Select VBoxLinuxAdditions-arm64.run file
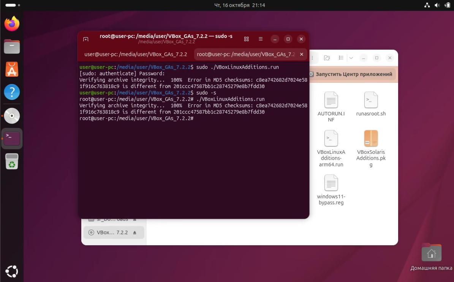This screenshot has width=454, height=282. (x=331, y=148)
